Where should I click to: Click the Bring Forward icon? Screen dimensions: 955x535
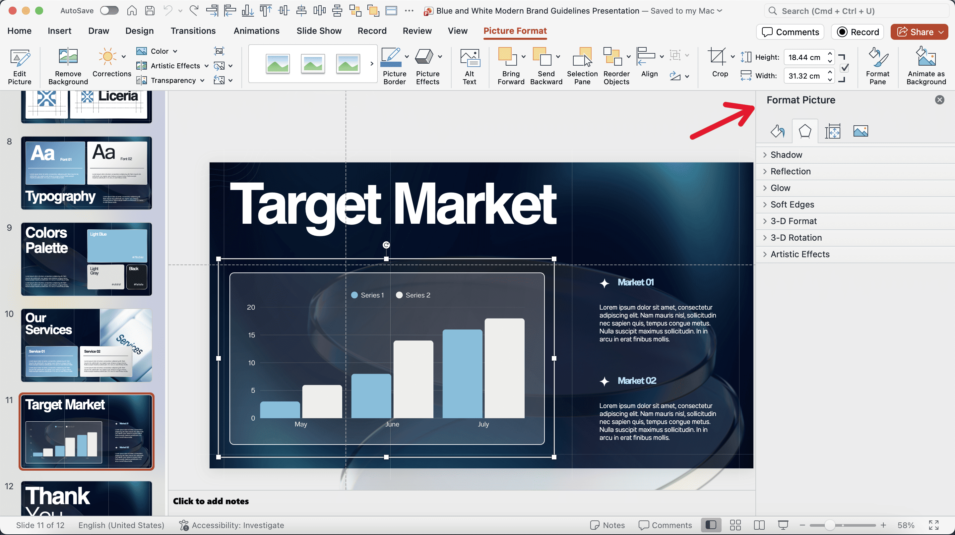[508, 57]
